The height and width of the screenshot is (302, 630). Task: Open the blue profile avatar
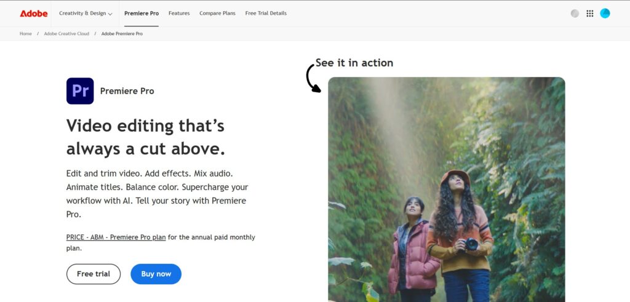click(605, 14)
